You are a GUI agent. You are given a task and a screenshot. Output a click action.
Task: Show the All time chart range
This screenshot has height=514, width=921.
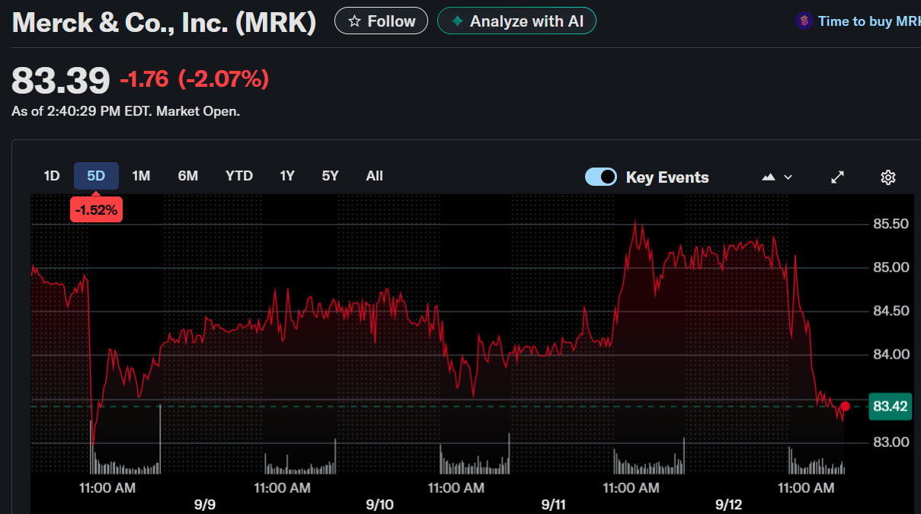374,176
